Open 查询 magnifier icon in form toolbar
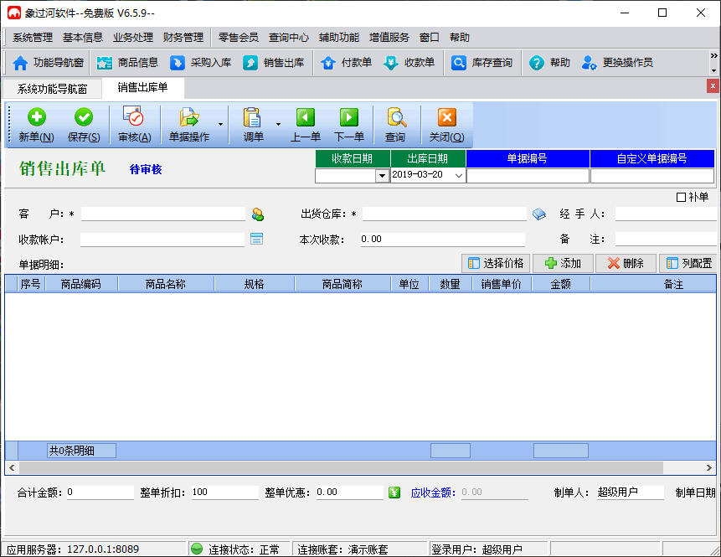Viewport: 721px width, 557px height. click(x=395, y=125)
